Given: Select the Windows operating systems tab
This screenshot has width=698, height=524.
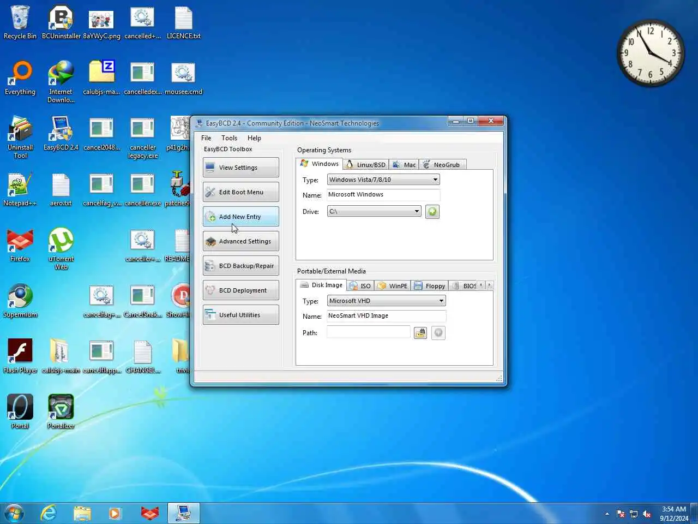Looking at the screenshot, I should point(320,164).
